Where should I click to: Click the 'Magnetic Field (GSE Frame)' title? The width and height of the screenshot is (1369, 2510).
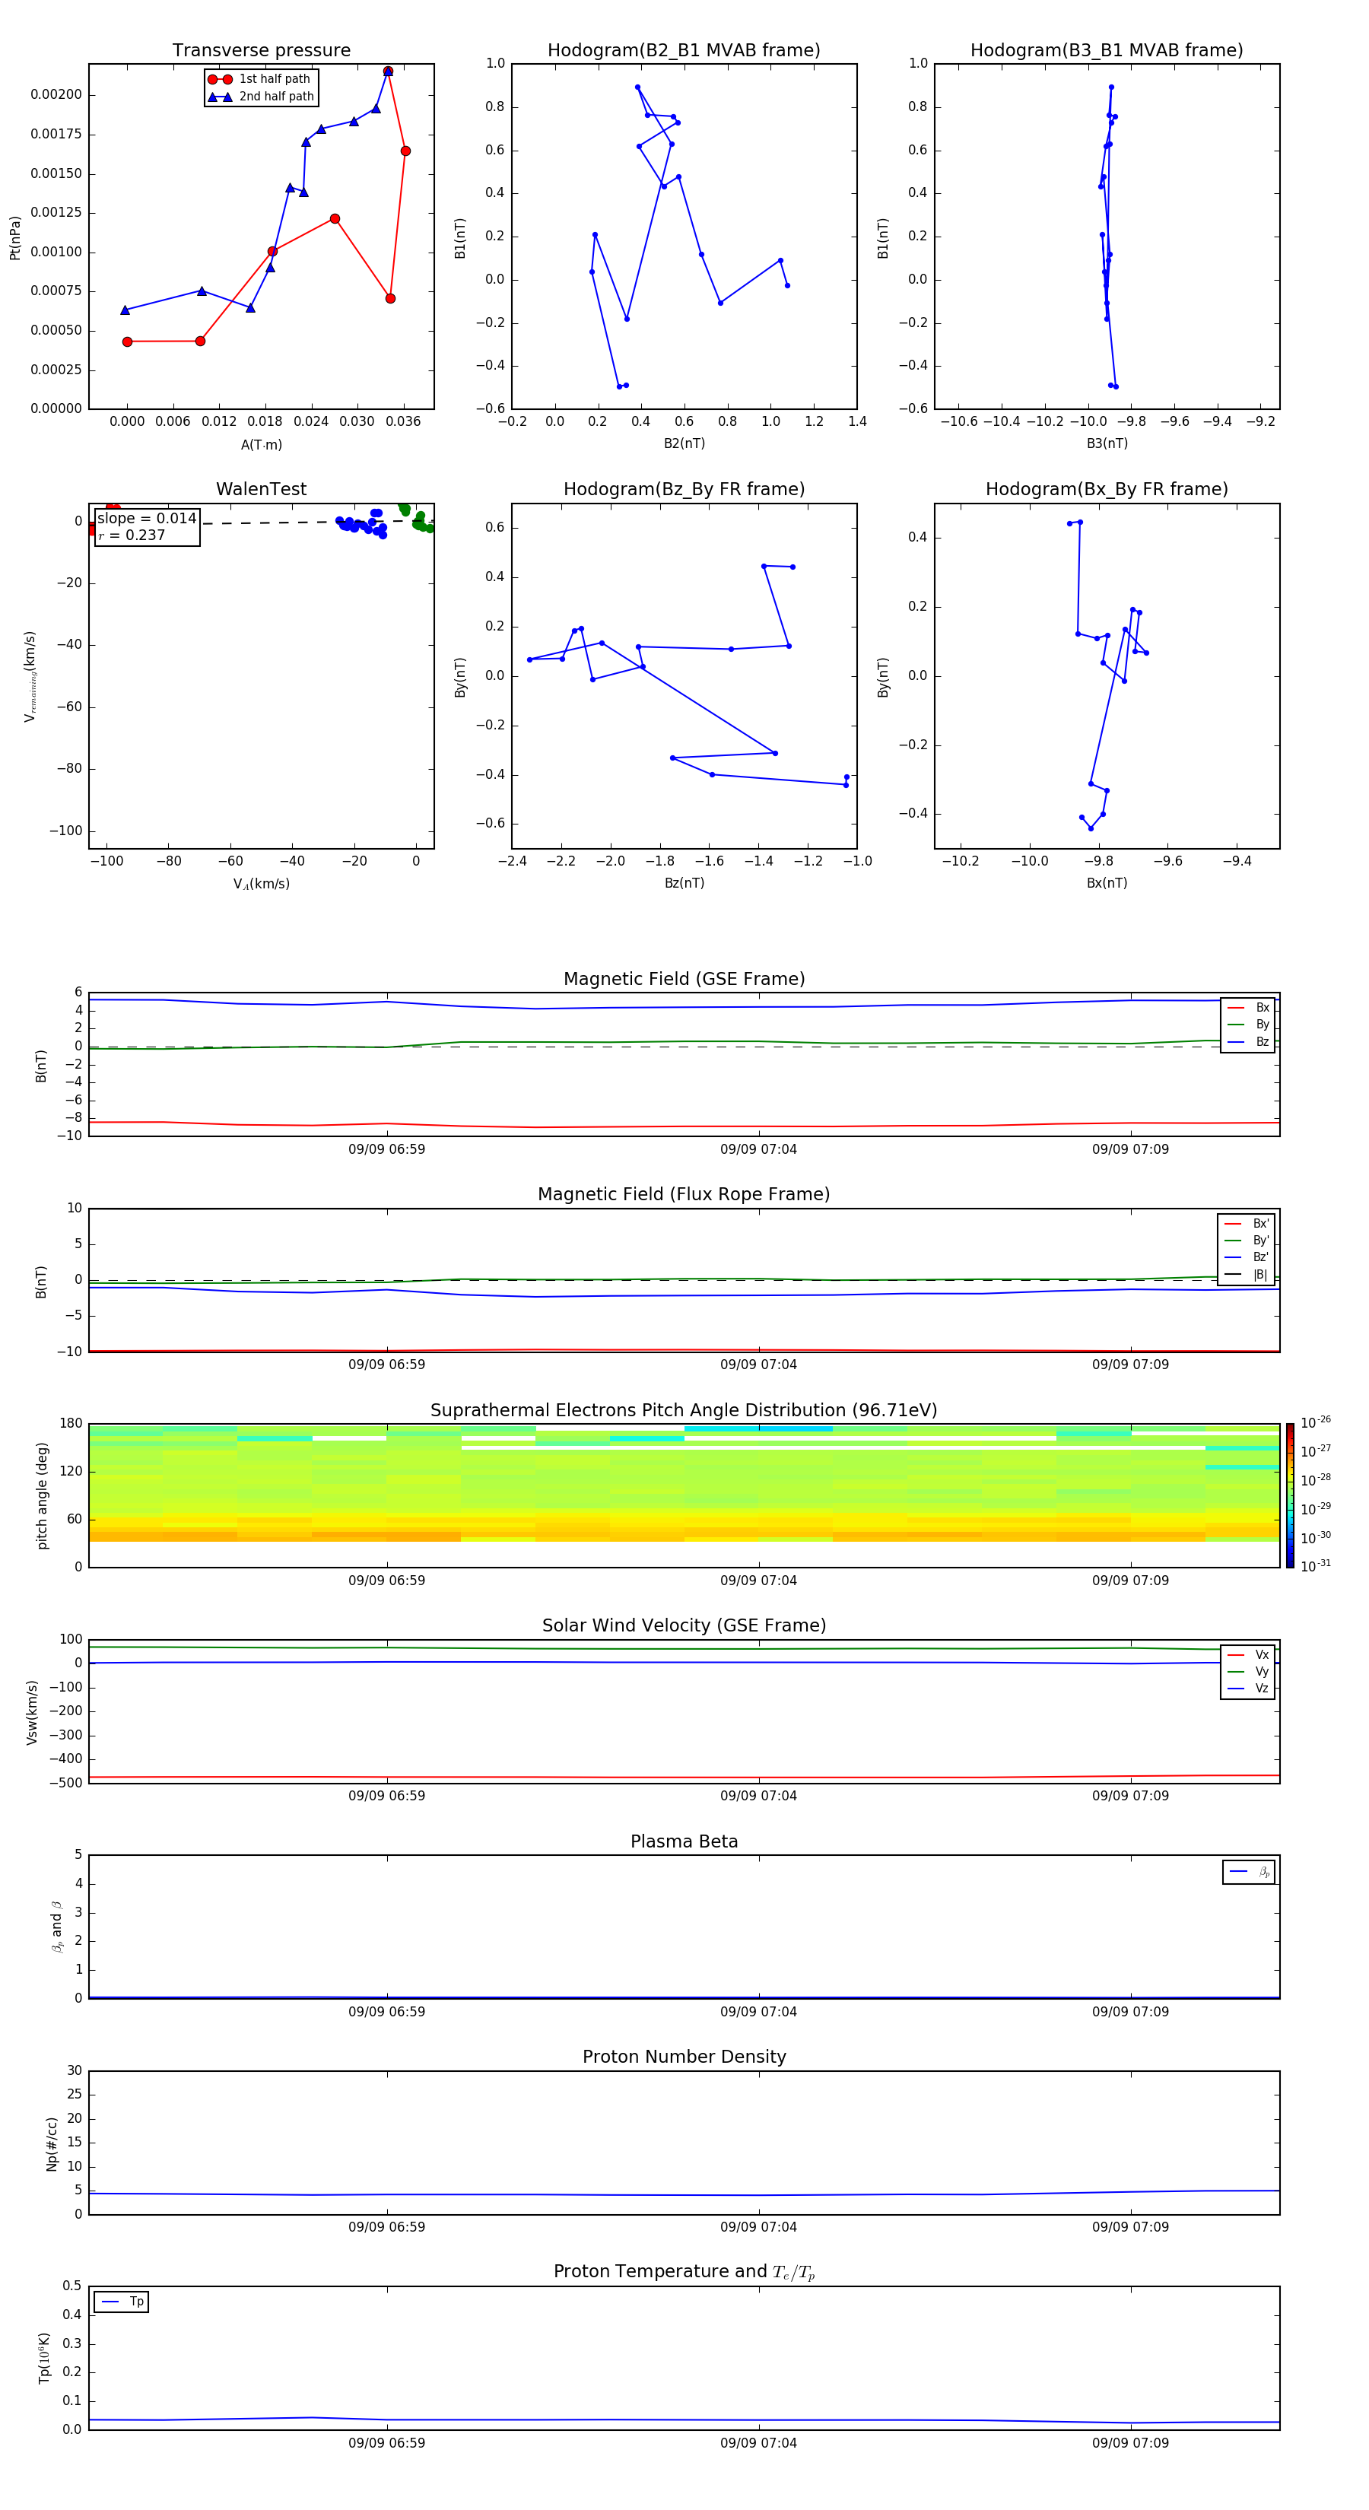click(x=684, y=979)
